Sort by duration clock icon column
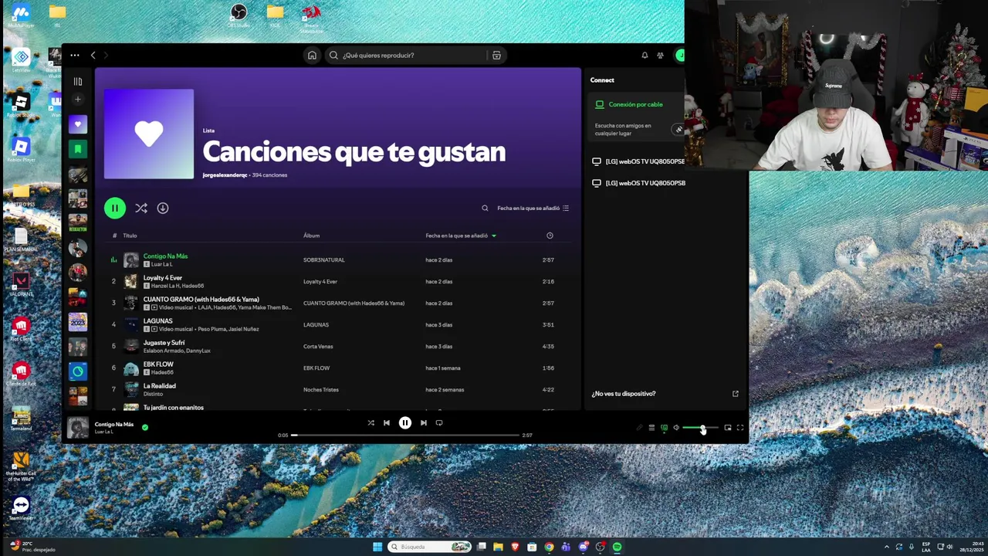The image size is (988, 556). pyautogui.click(x=550, y=236)
